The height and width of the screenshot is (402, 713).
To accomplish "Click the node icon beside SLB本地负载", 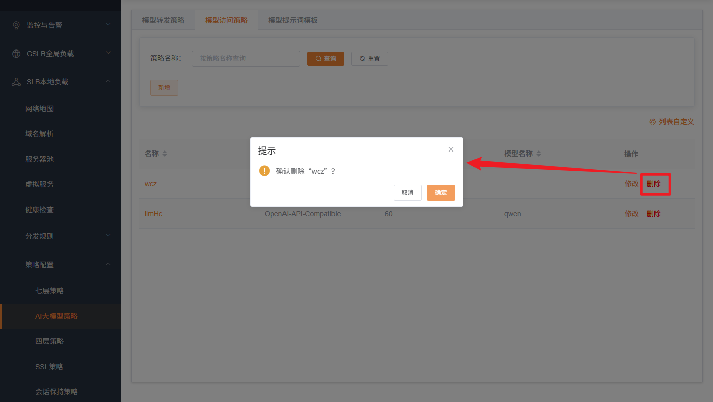I will [x=15, y=81].
